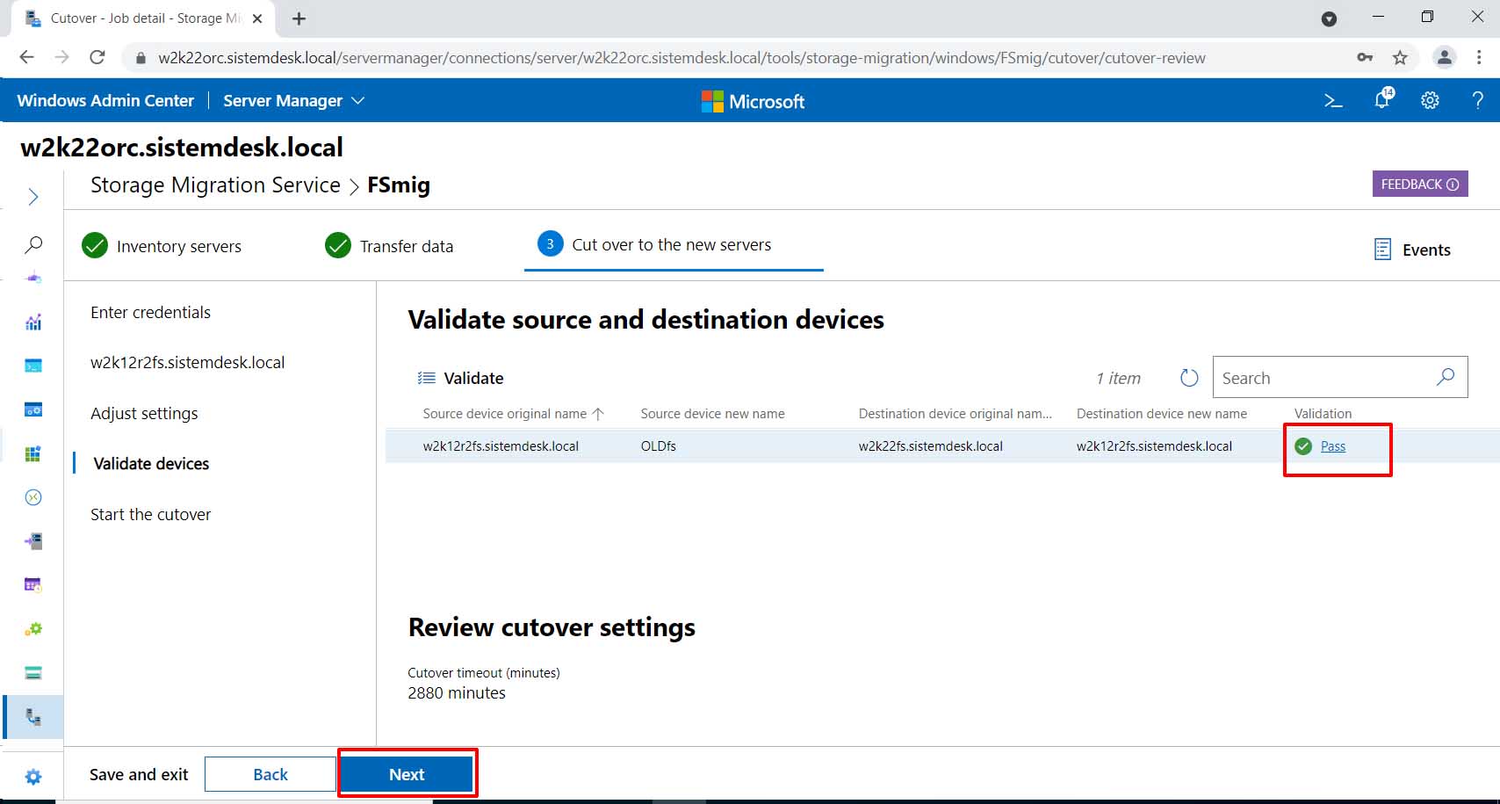Go back using the browser arrow
1500x804 pixels.
(x=27, y=57)
